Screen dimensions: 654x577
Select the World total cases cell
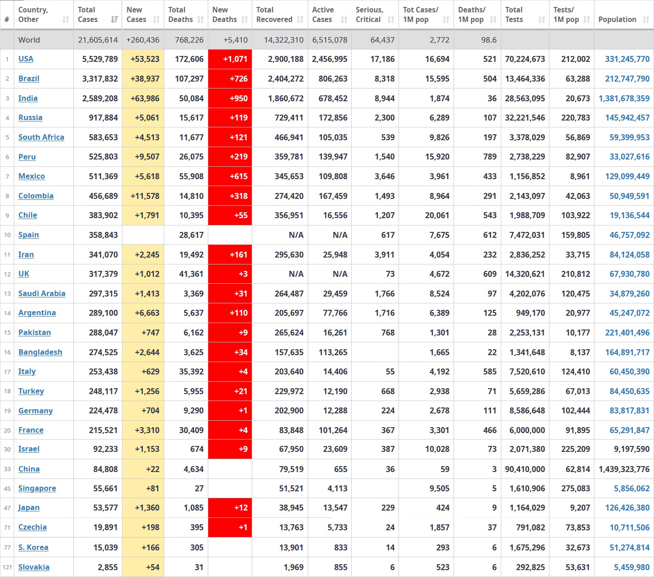98,40
